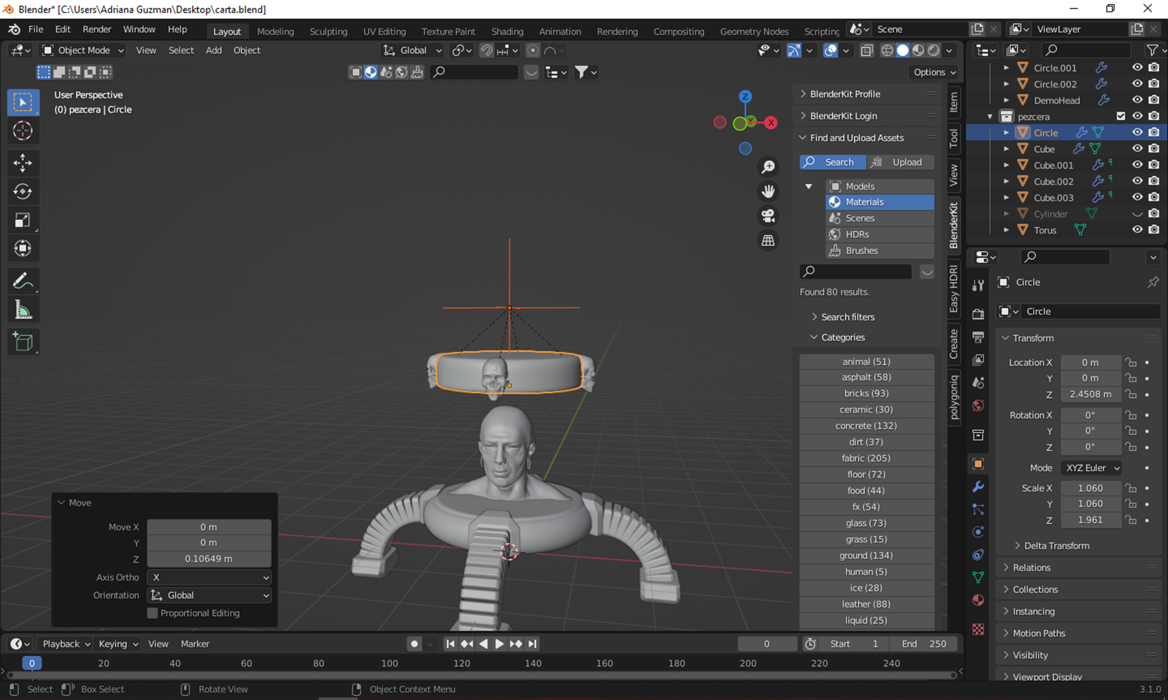Screen dimensions: 1168x700
Task: Open the Axis Ortho dropdown
Action: tap(209, 577)
